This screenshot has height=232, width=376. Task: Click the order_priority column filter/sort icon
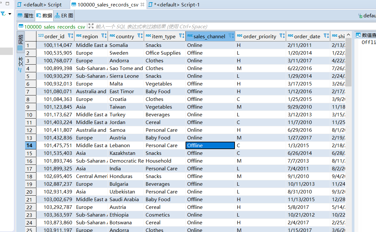click(x=282, y=36)
